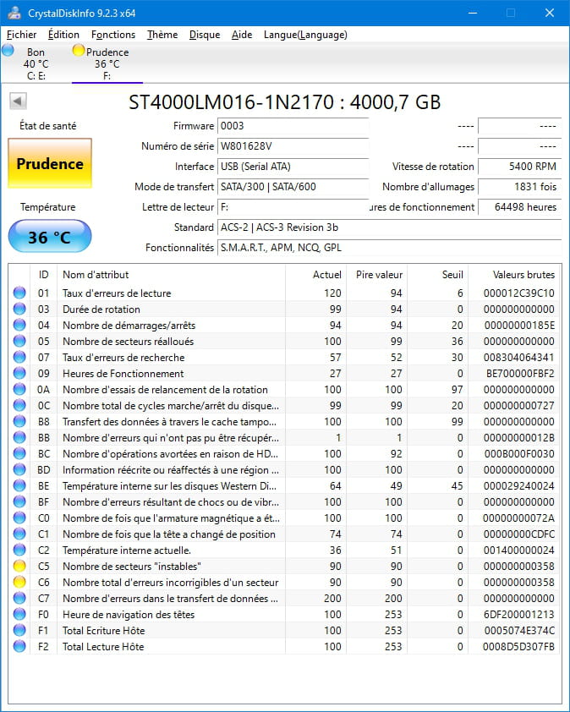The width and height of the screenshot is (570, 712).
Task: Click the status orb for attribute 01
Action: tap(19, 293)
